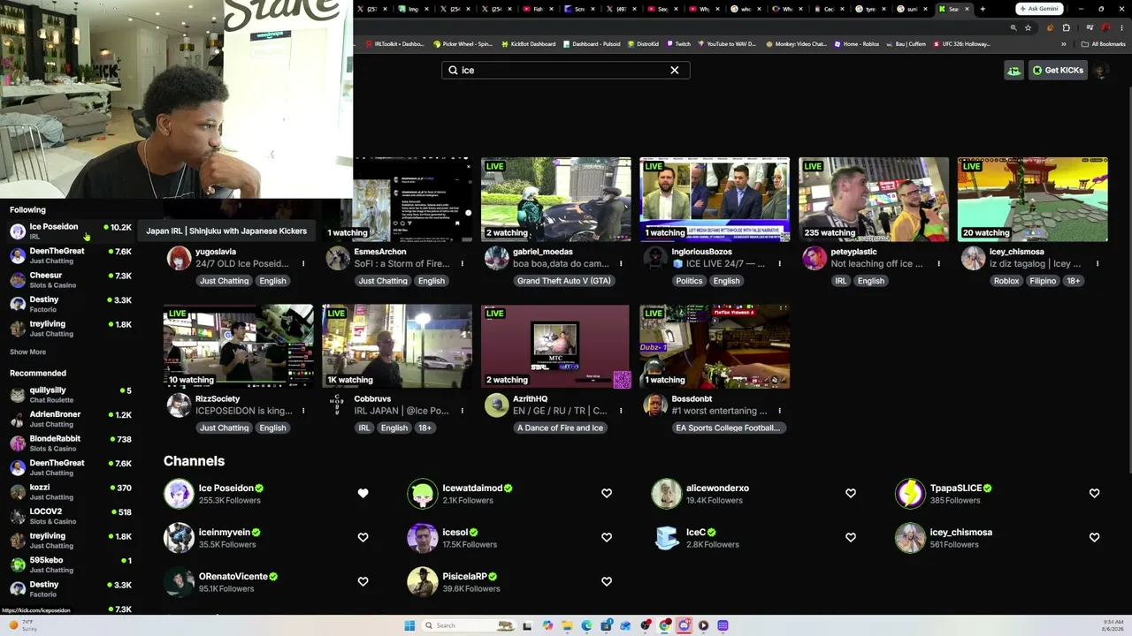Image resolution: width=1132 pixels, height=636 pixels.
Task: Toggle follow heart for PisicelaRP channel
Action: [x=607, y=581]
